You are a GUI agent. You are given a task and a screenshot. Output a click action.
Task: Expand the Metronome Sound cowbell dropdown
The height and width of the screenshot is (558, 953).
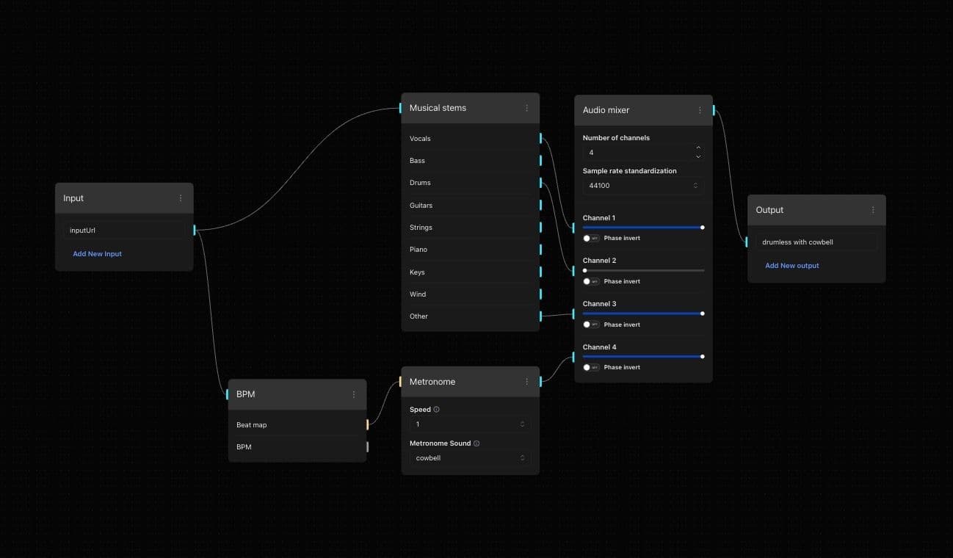(x=469, y=458)
